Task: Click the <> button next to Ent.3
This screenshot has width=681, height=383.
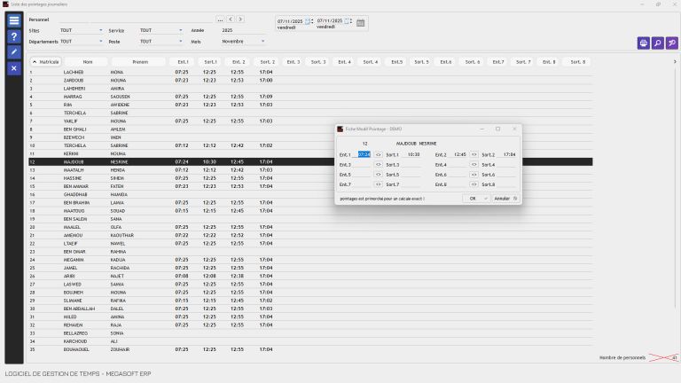Action: point(378,165)
